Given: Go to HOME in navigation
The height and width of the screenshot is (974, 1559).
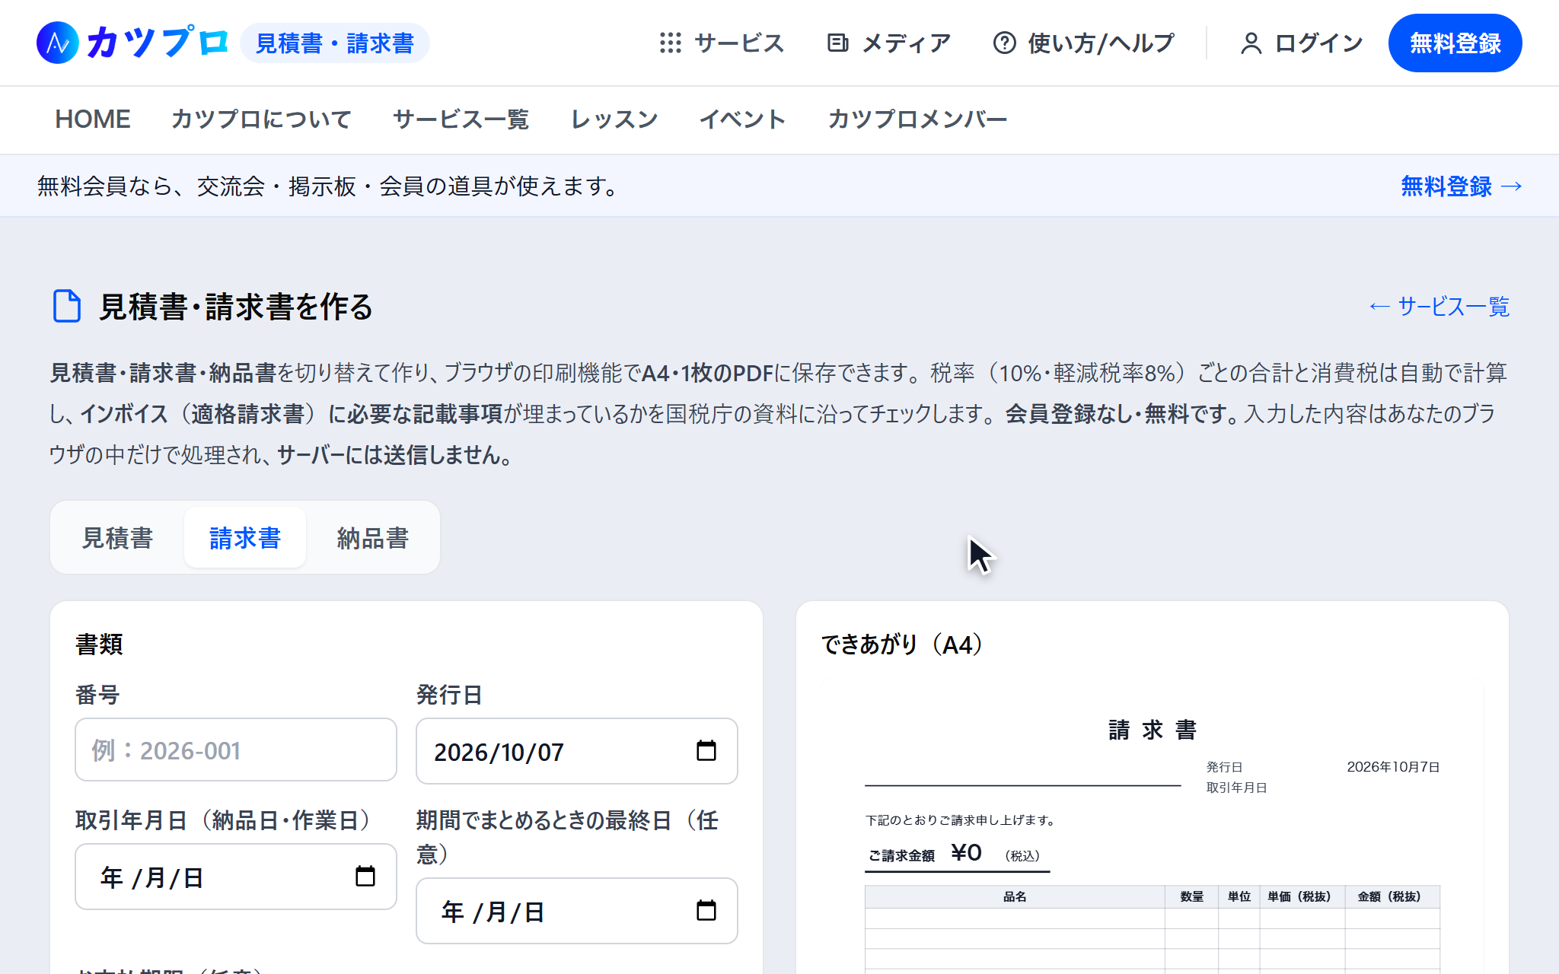Looking at the screenshot, I should click(x=93, y=119).
